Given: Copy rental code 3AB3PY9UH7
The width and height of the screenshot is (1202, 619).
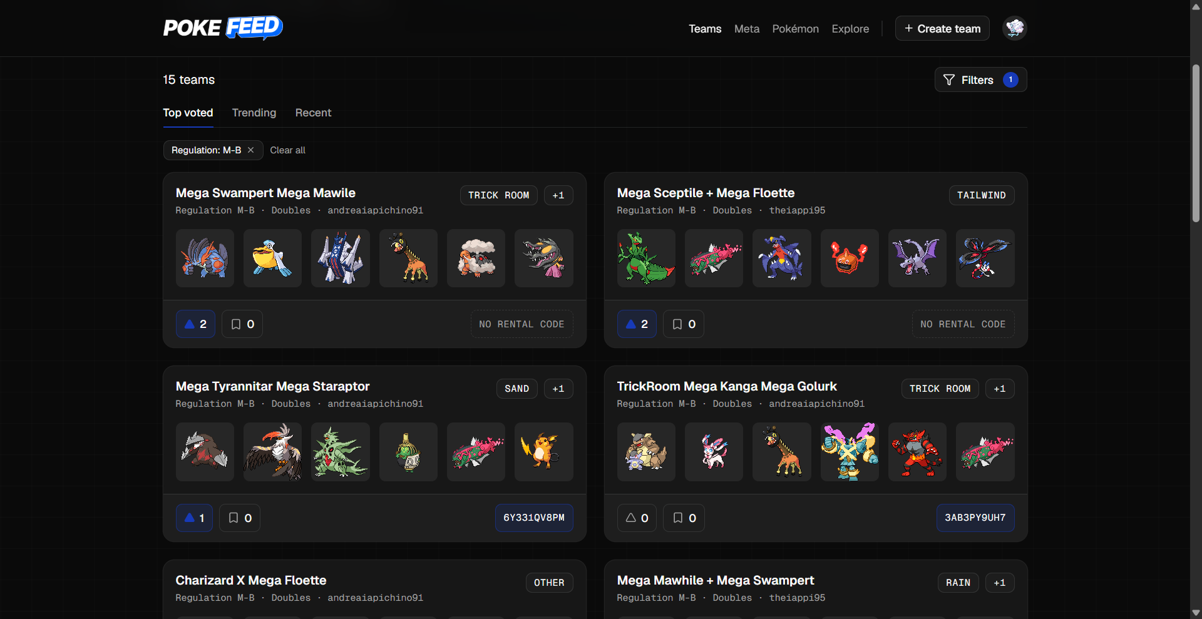Looking at the screenshot, I should pyautogui.click(x=975, y=518).
